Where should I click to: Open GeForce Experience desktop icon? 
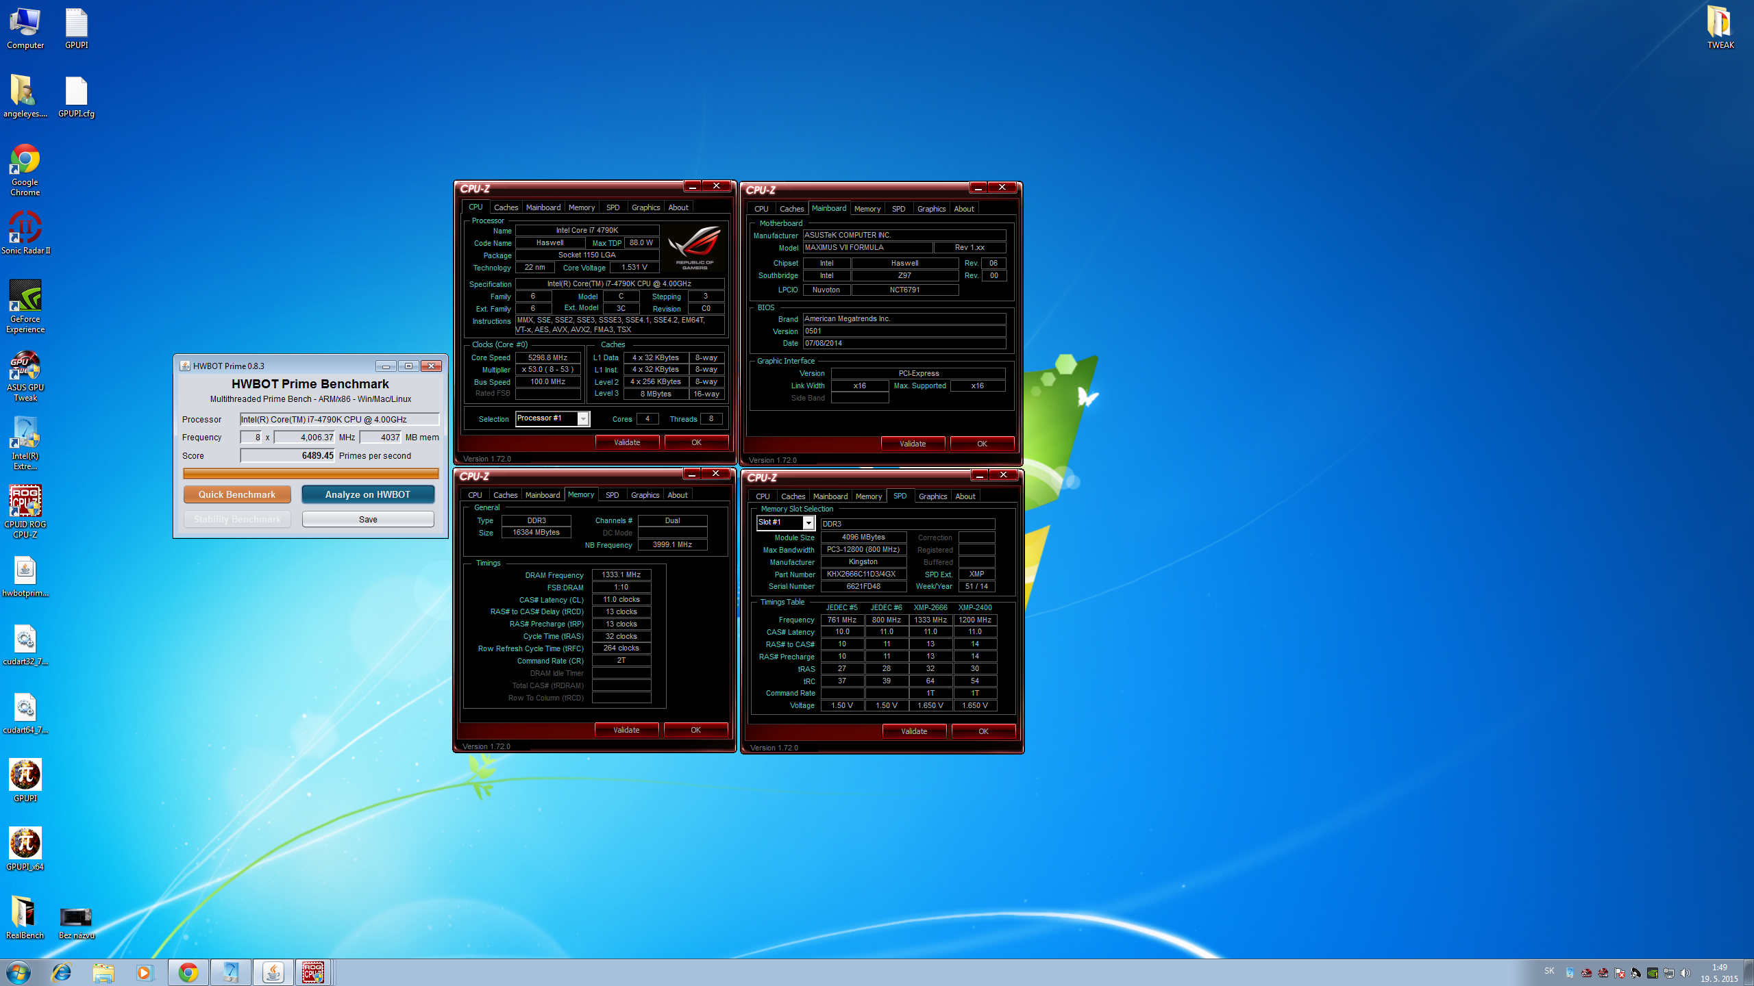pyautogui.click(x=25, y=307)
